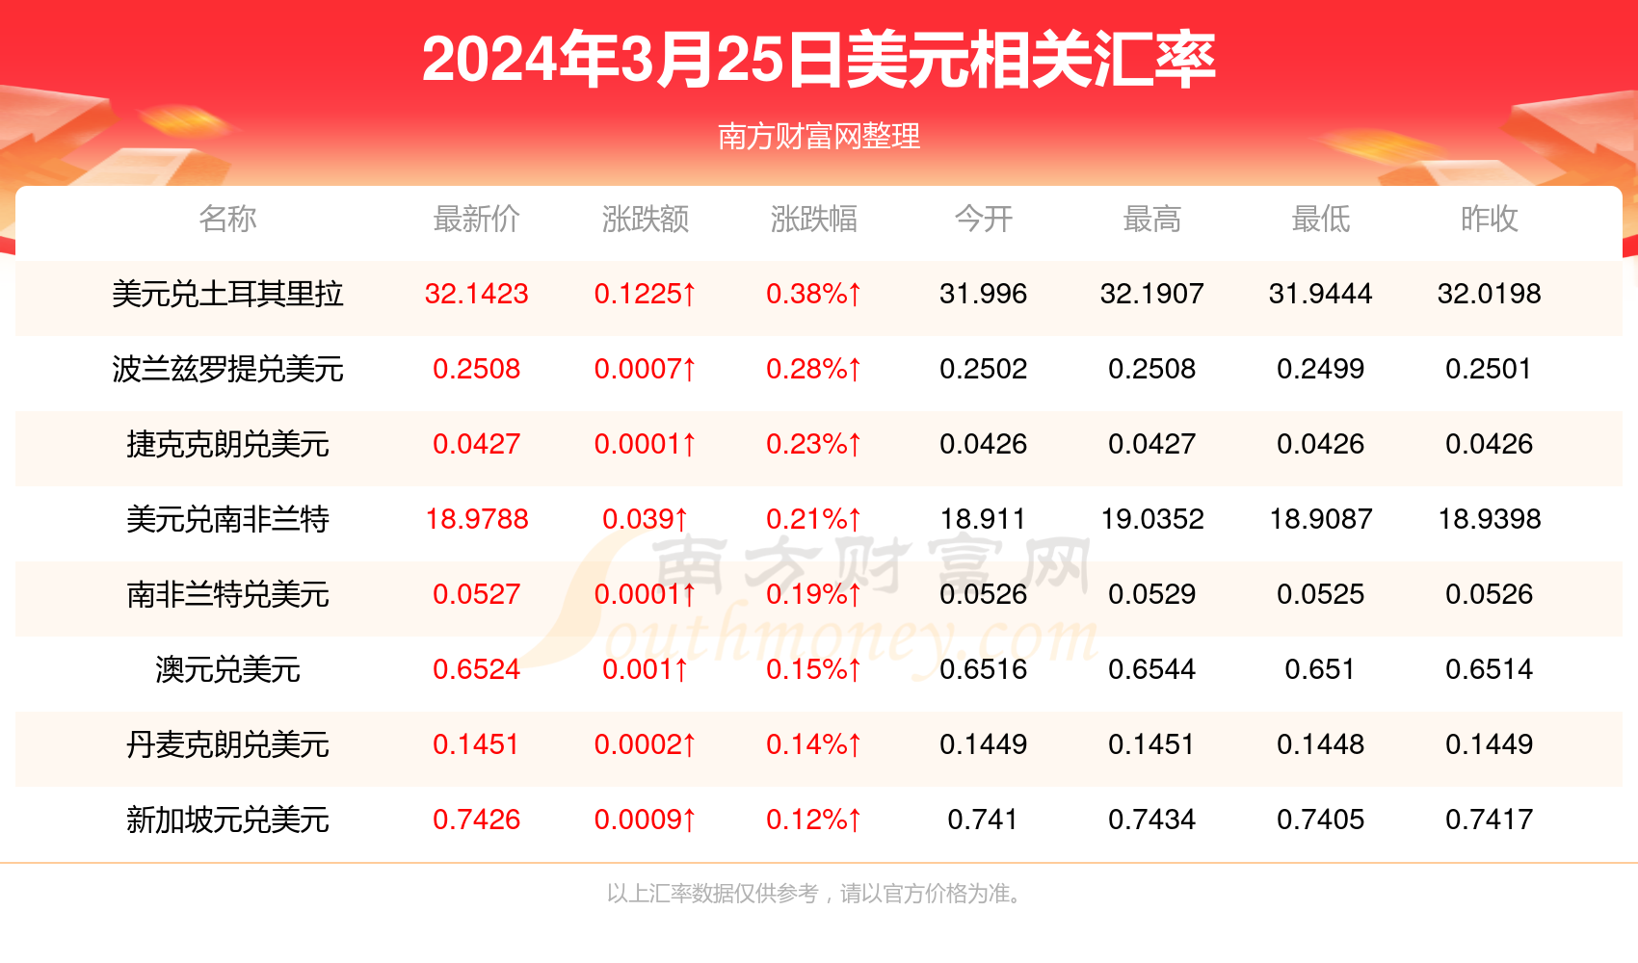Click opening value 31.996
The height and width of the screenshot is (963, 1638).
click(x=983, y=294)
